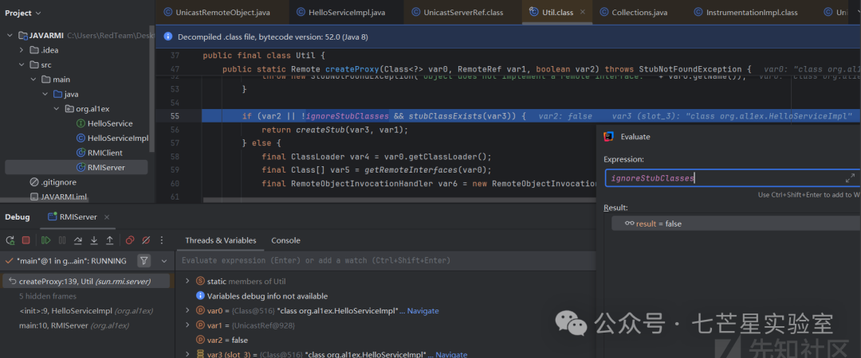The image size is (861, 358).
Task: Expand the var1 UnicastRef node
Action: pos(187,325)
